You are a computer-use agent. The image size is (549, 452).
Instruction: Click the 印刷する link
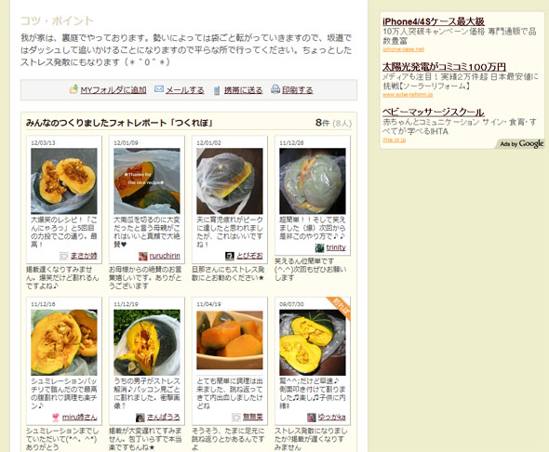[x=298, y=90]
